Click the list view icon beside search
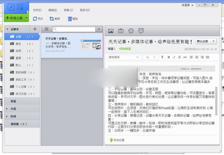This screenshot has height=155, width=224. click(x=47, y=29)
